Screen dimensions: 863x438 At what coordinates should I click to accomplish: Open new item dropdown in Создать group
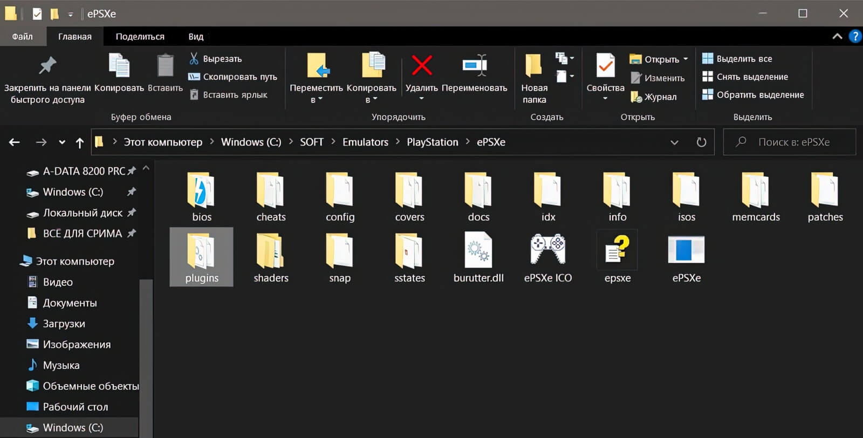coord(565,58)
